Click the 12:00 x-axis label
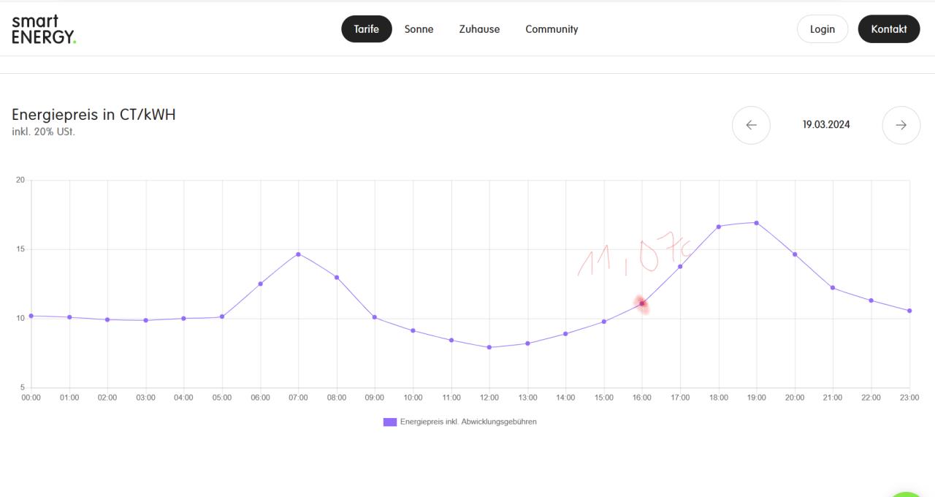 (x=489, y=398)
